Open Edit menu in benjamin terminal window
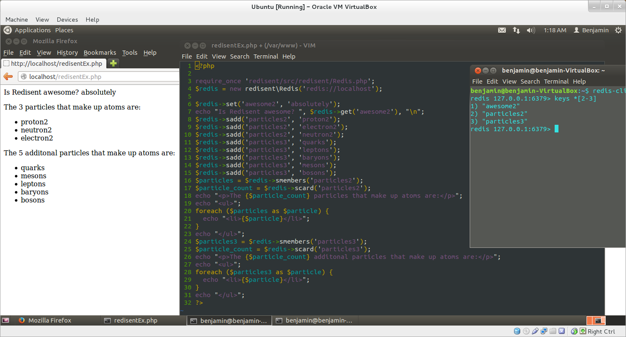Image resolution: width=626 pixels, height=337 pixels. [x=492, y=81]
